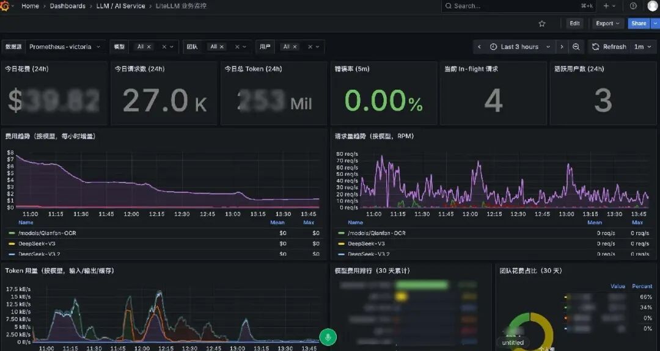Sort 请求量趋势 legend by Max column

tap(637, 222)
